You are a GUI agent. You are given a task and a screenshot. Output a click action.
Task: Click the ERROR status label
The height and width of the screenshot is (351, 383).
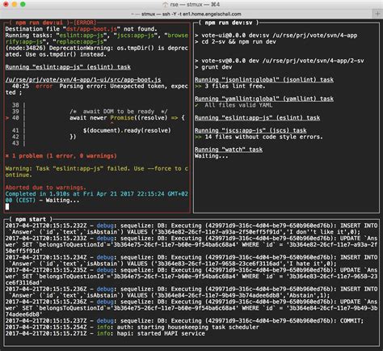85,23
